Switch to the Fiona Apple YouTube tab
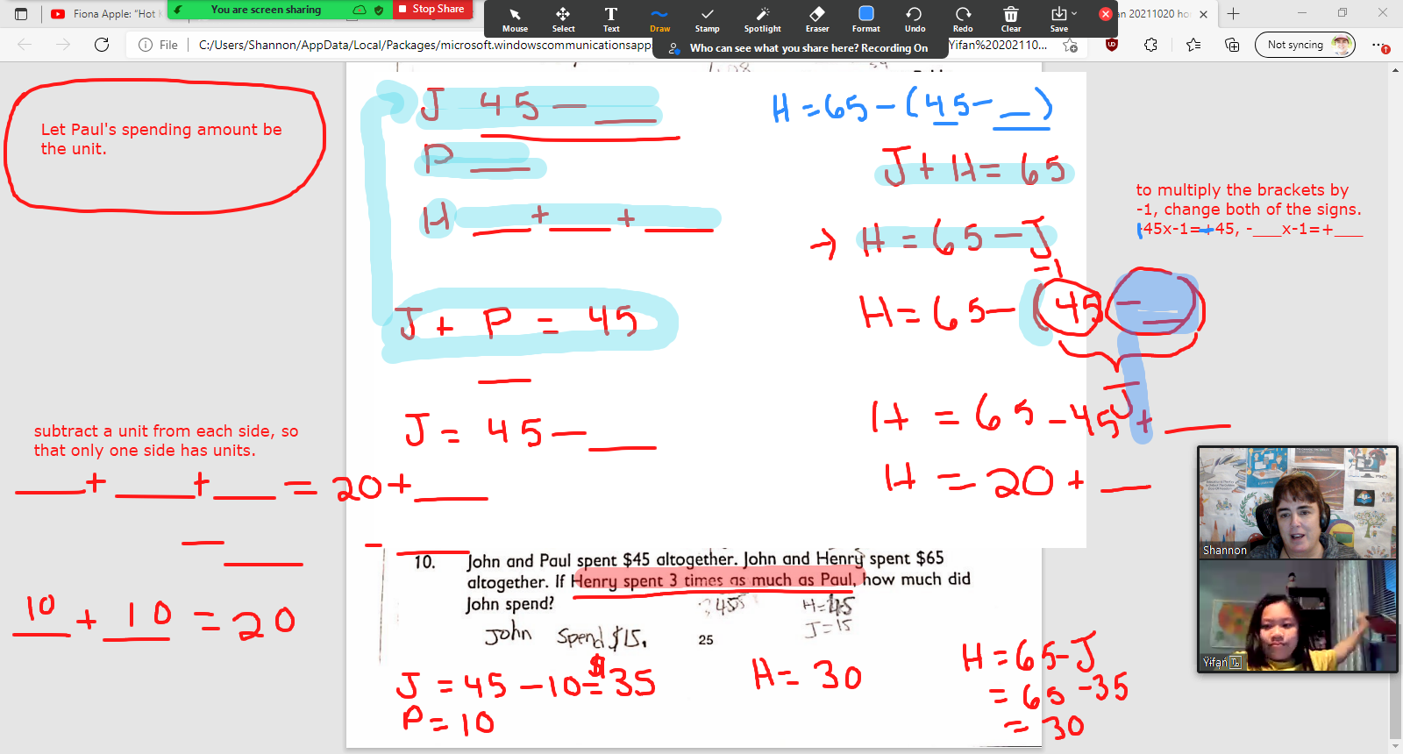Screen dimensions: 1403x754 (x=105, y=14)
